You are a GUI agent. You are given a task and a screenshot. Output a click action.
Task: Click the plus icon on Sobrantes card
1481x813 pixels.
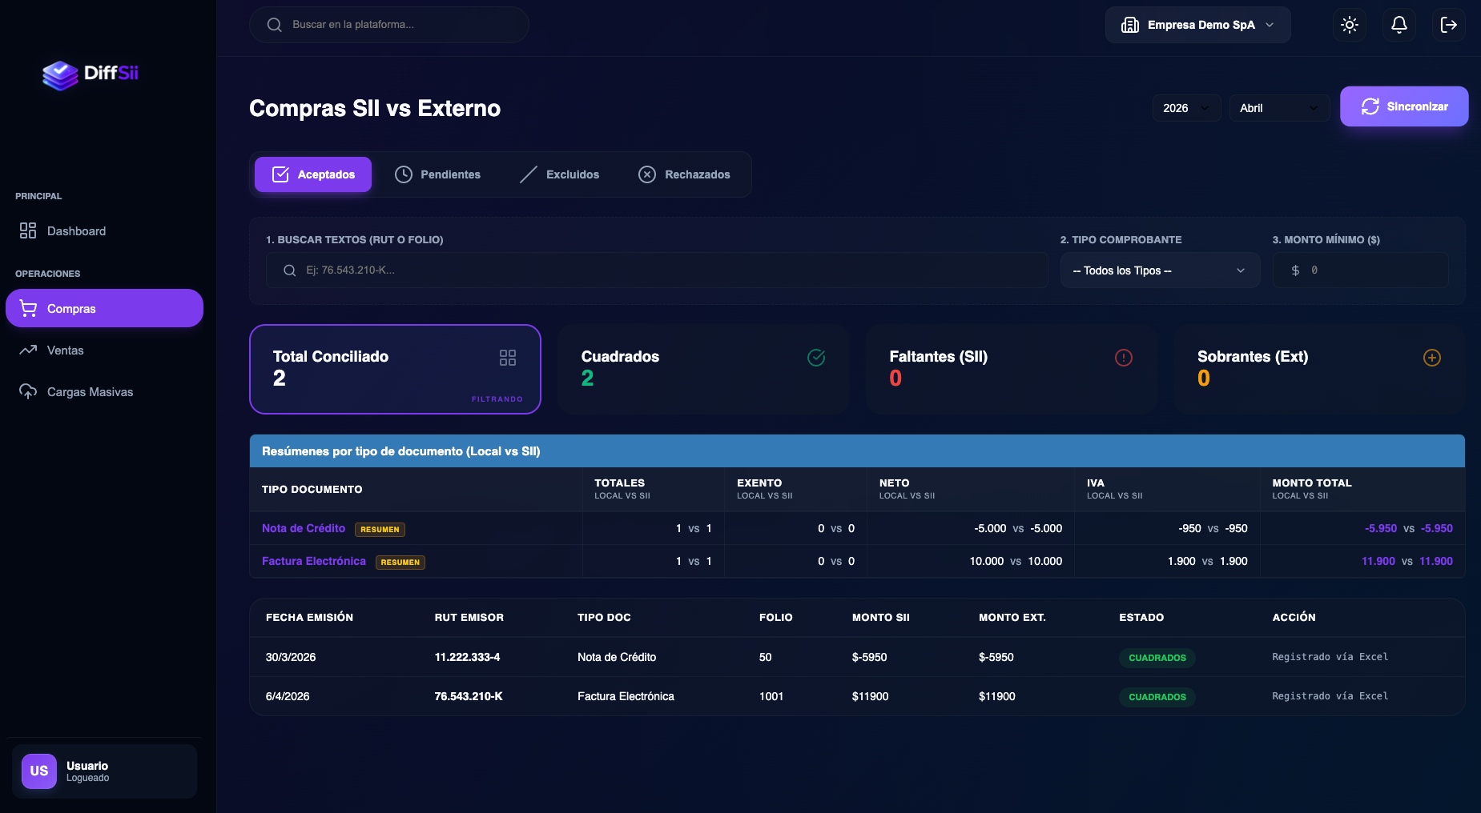(x=1432, y=358)
